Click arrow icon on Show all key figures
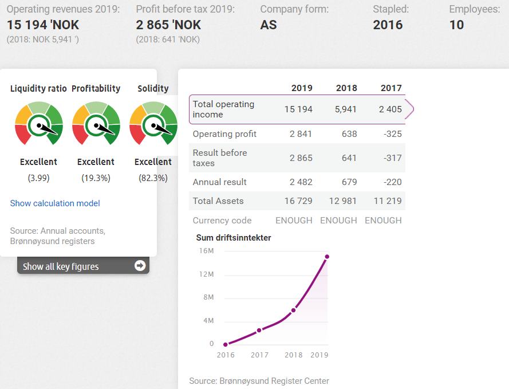 [140, 266]
